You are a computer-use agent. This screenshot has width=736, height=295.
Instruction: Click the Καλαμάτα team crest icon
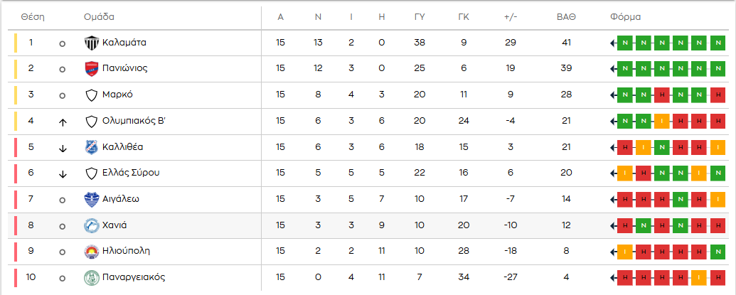[x=91, y=43]
